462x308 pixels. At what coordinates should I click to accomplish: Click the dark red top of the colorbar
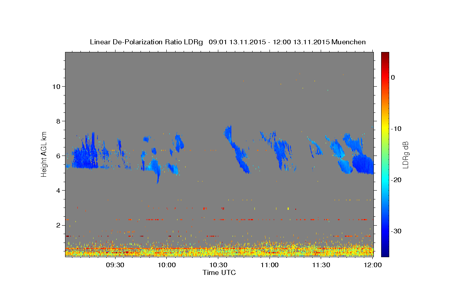pos(385,56)
